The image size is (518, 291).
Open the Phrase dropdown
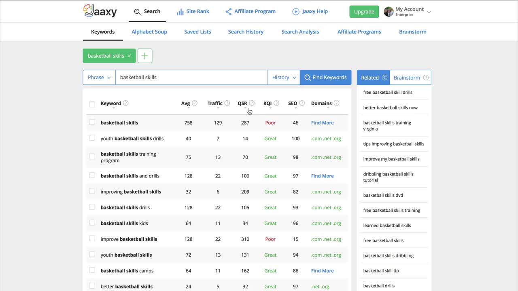[99, 77]
